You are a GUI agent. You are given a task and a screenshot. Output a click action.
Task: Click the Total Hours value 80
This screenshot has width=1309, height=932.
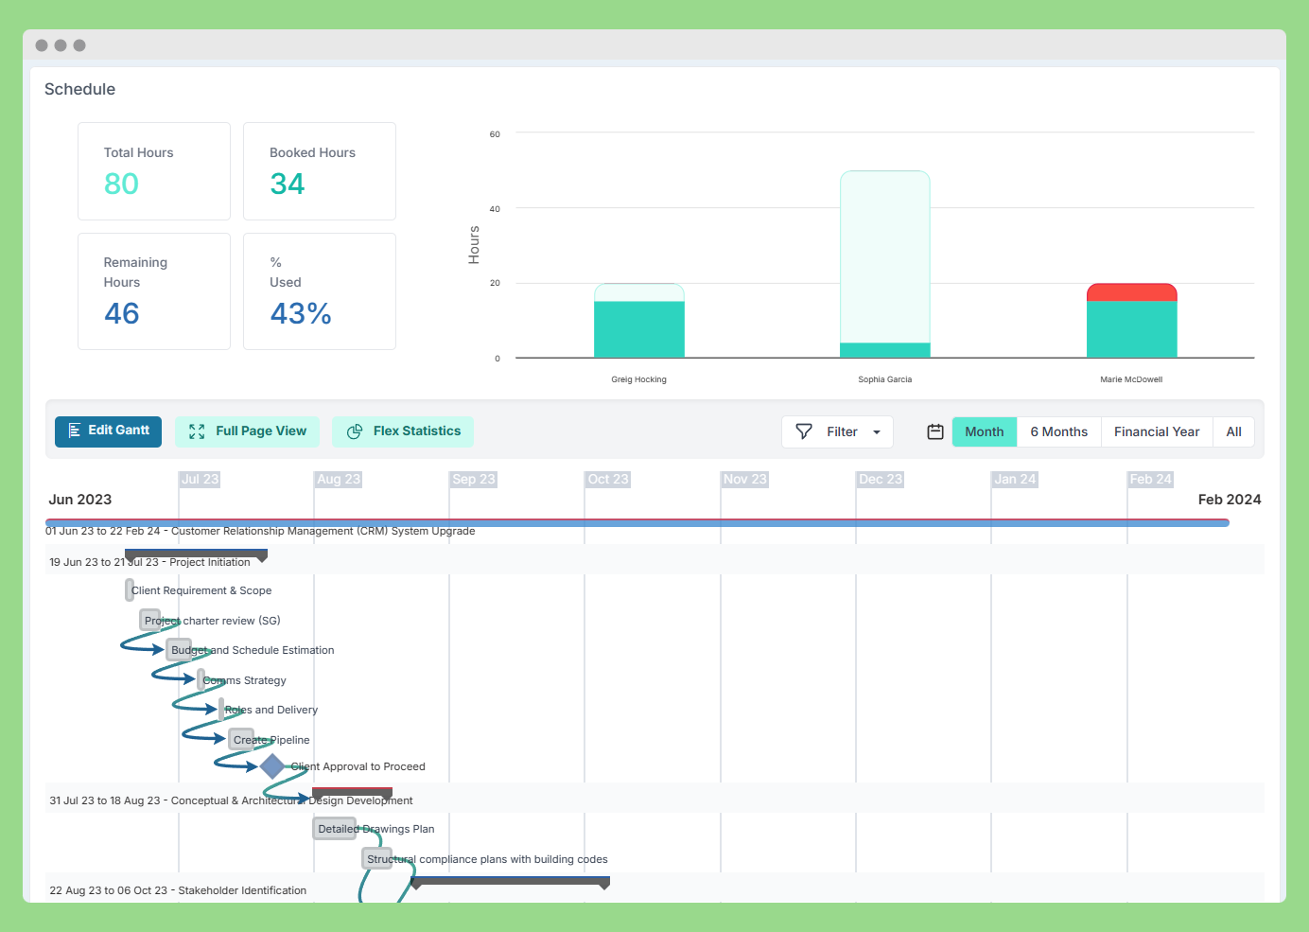pyautogui.click(x=121, y=184)
